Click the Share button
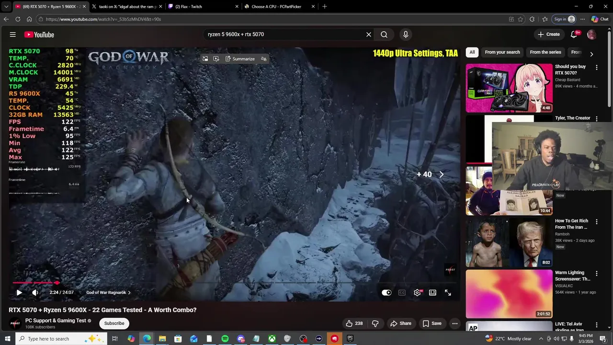This screenshot has width=613, height=345. pyautogui.click(x=401, y=323)
